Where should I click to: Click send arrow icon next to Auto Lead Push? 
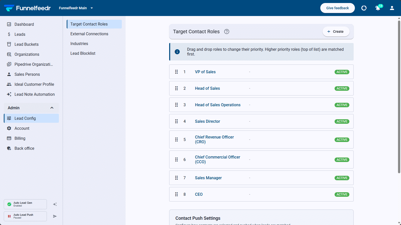click(x=55, y=216)
